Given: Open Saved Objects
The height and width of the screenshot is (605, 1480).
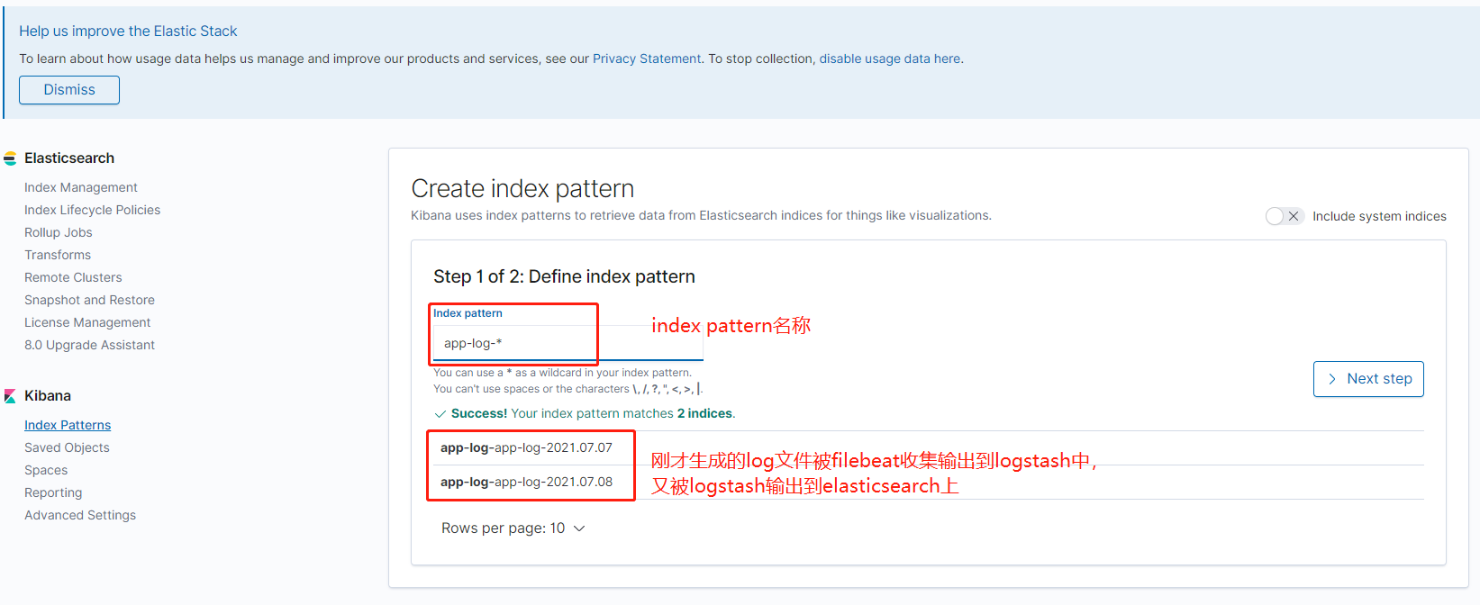Looking at the screenshot, I should pyautogui.click(x=67, y=447).
